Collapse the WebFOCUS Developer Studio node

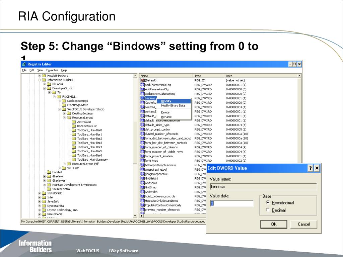point(59,109)
